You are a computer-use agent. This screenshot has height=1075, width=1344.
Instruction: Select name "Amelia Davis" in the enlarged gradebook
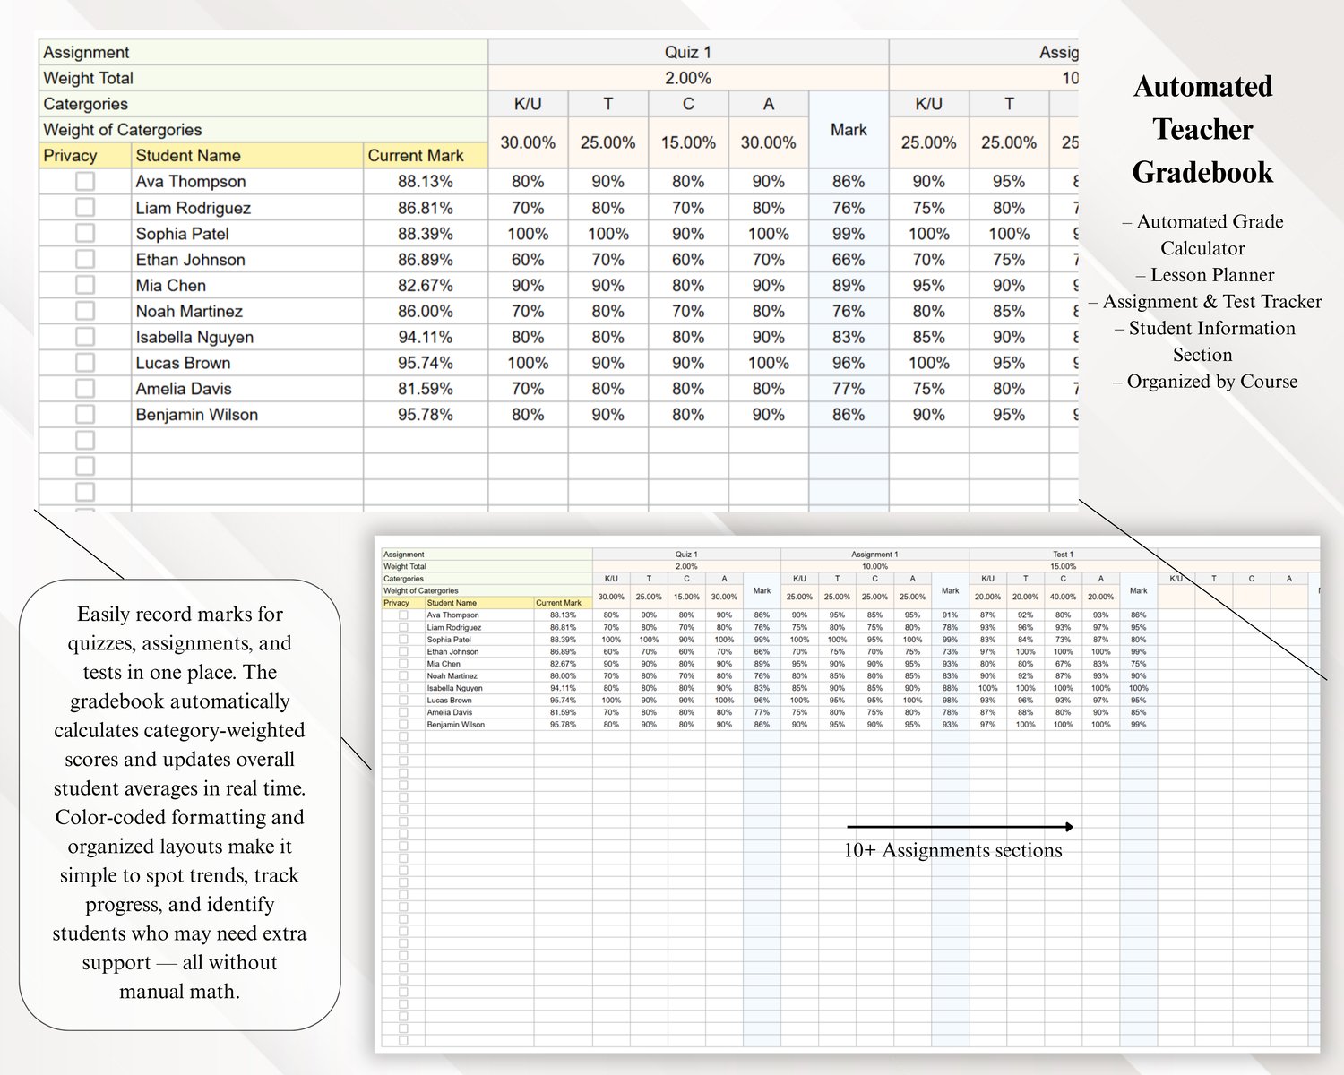point(184,389)
